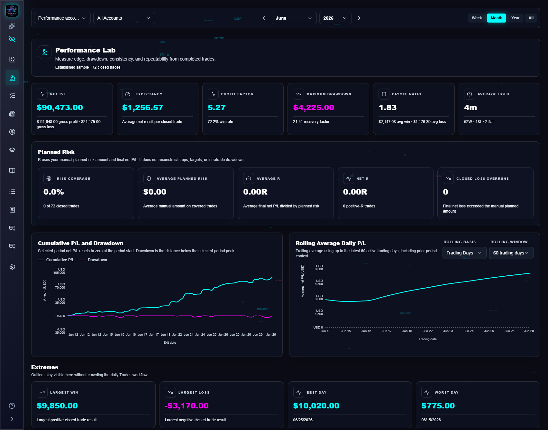Switch to the Week period tab

pyautogui.click(x=477, y=18)
